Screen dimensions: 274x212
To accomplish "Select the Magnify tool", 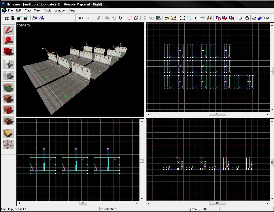I will (8, 41).
